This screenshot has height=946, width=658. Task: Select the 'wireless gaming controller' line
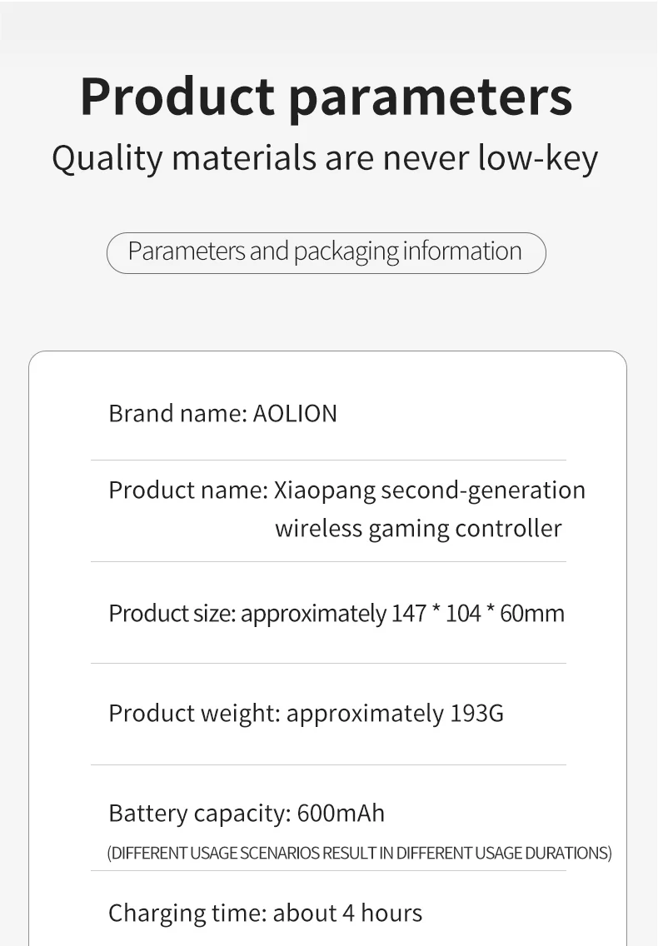[x=418, y=528]
